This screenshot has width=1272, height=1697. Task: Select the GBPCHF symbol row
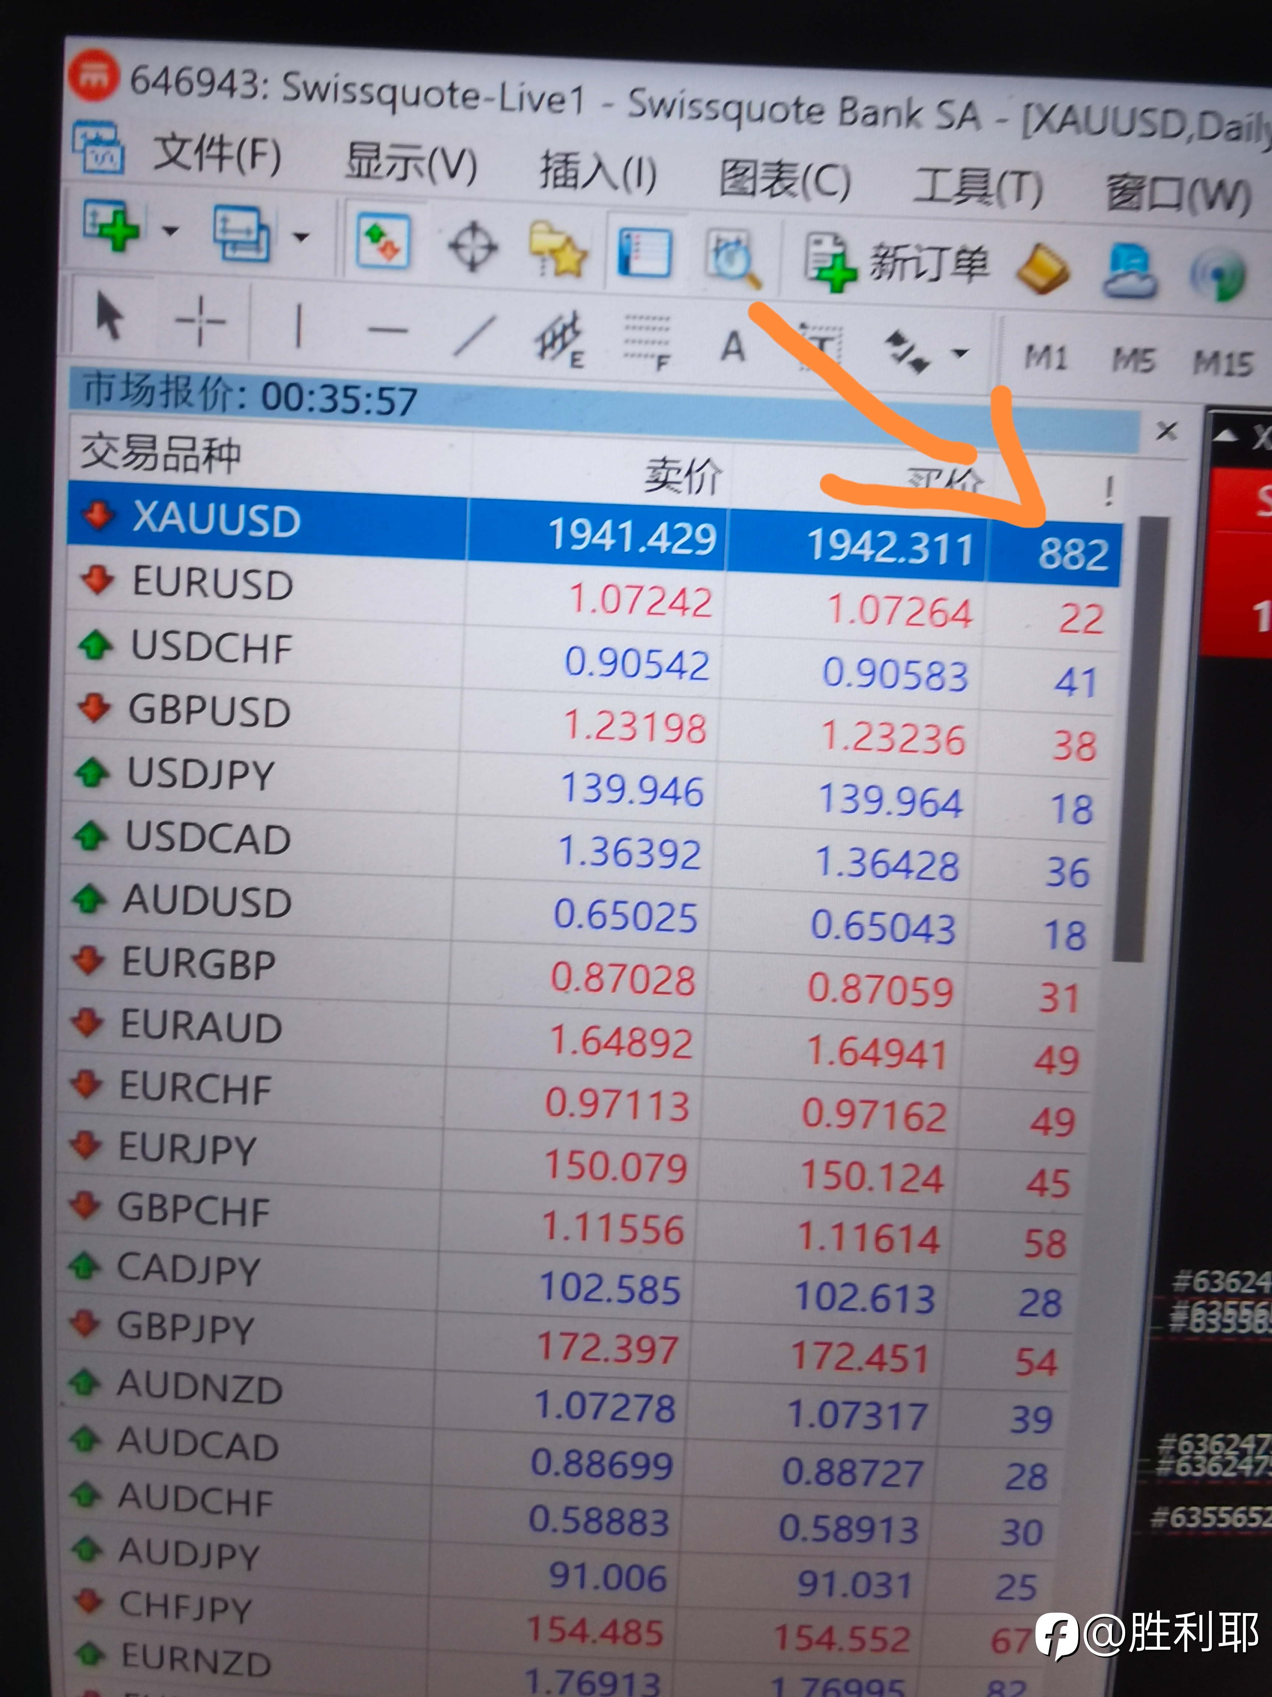point(568,1225)
